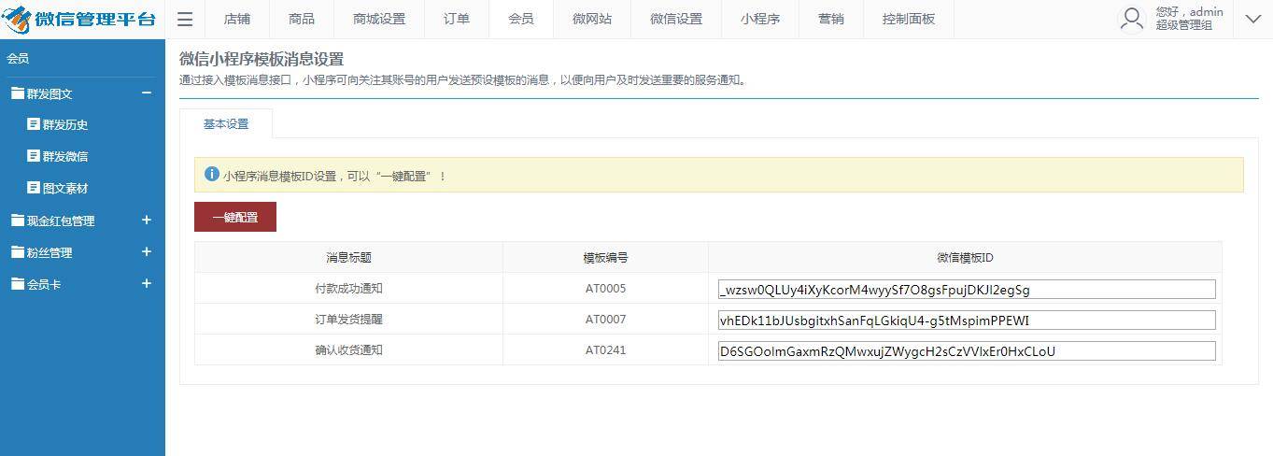The height and width of the screenshot is (456, 1273).
Task: Click the 付款成功通知 cell
Action: [348, 289]
